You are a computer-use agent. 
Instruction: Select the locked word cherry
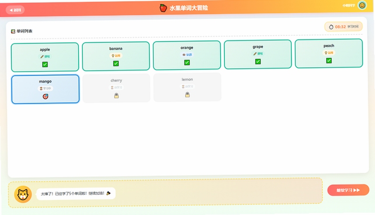click(x=116, y=88)
